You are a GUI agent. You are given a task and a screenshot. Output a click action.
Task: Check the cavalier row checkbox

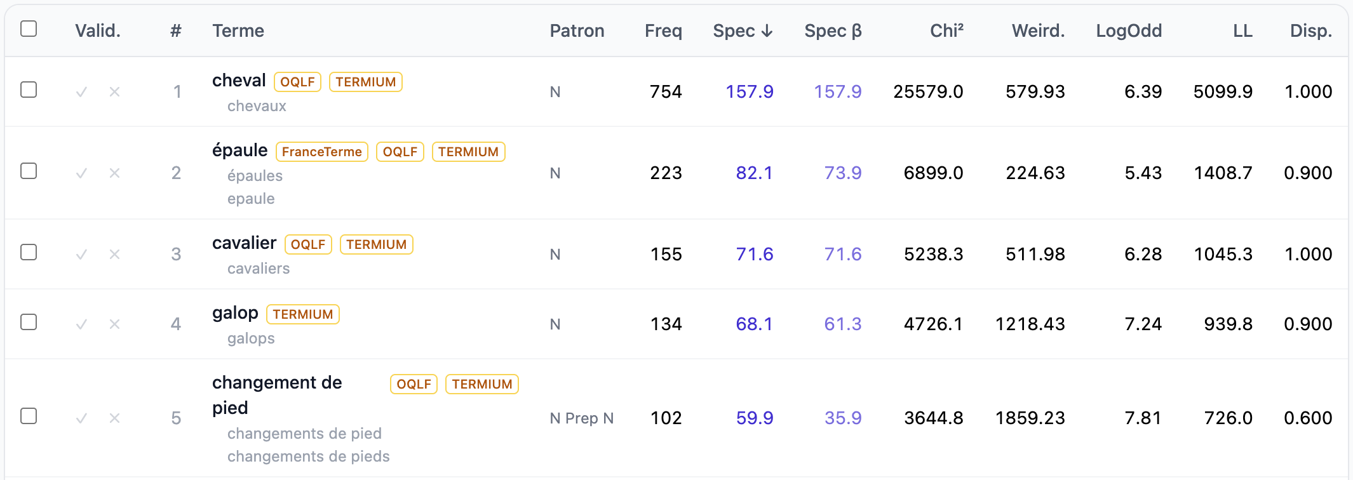[x=29, y=252]
